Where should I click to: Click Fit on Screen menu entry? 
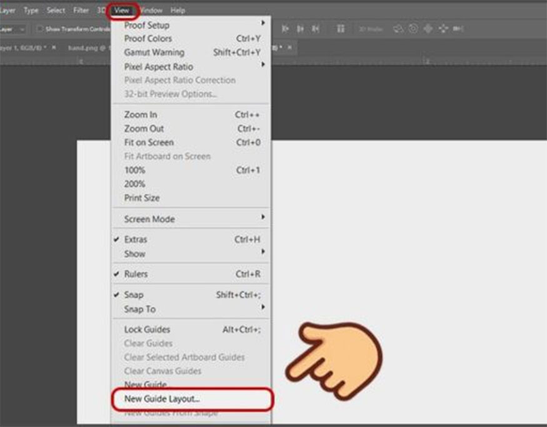point(148,142)
